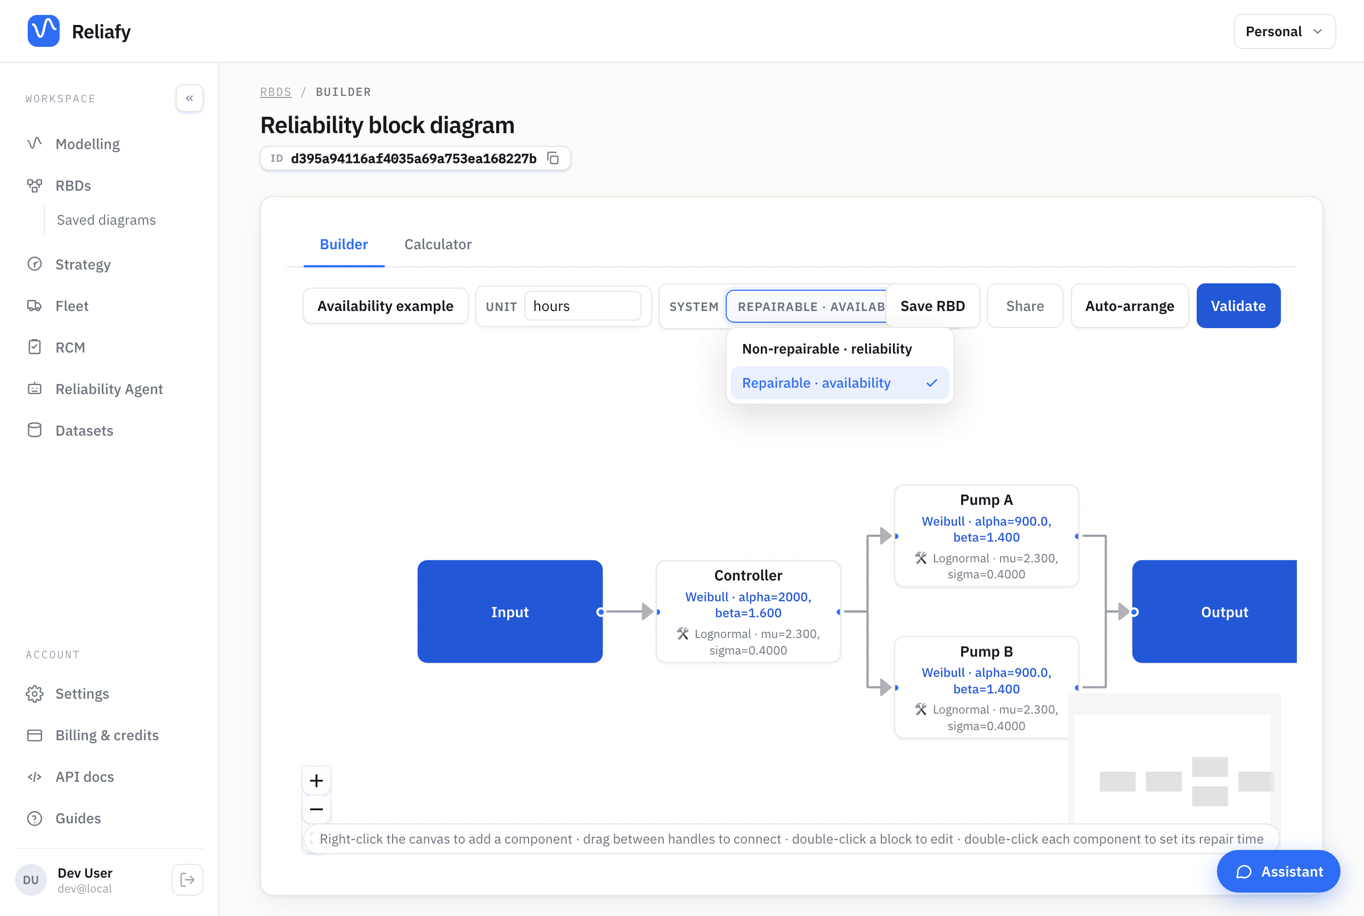This screenshot has width=1364, height=916.
Task: Click the Unit hours input field
Action: [x=582, y=306]
